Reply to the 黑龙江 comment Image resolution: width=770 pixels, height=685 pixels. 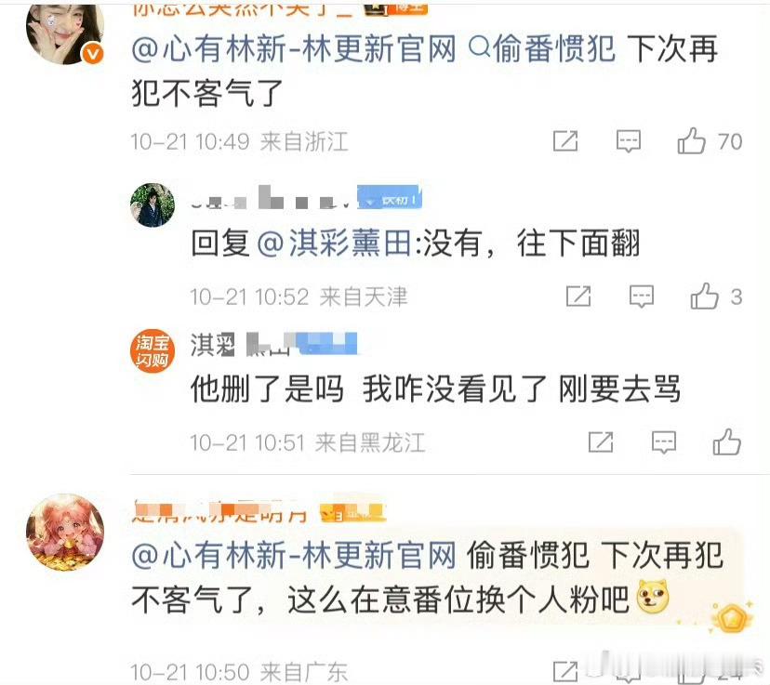[x=663, y=442]
